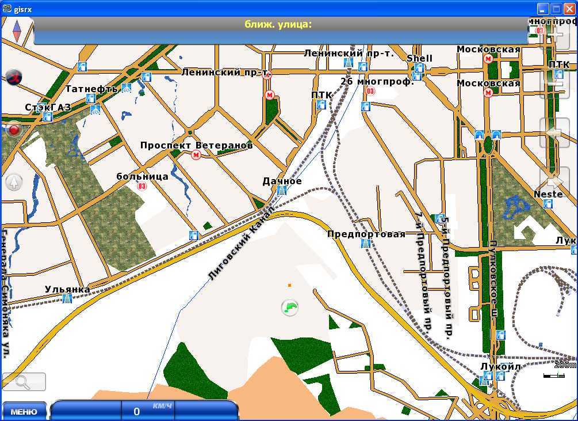
Task: Zoom out with the minus button
Action: 554,84
